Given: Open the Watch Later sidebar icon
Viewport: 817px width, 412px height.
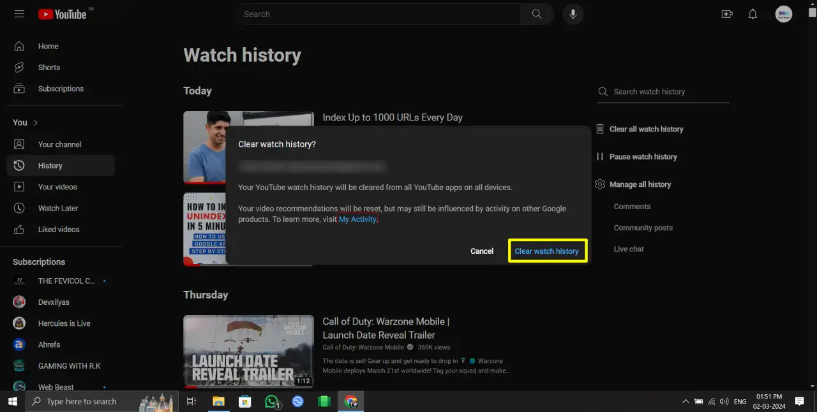Looking at the screenshot, I should tap(19, 208).
